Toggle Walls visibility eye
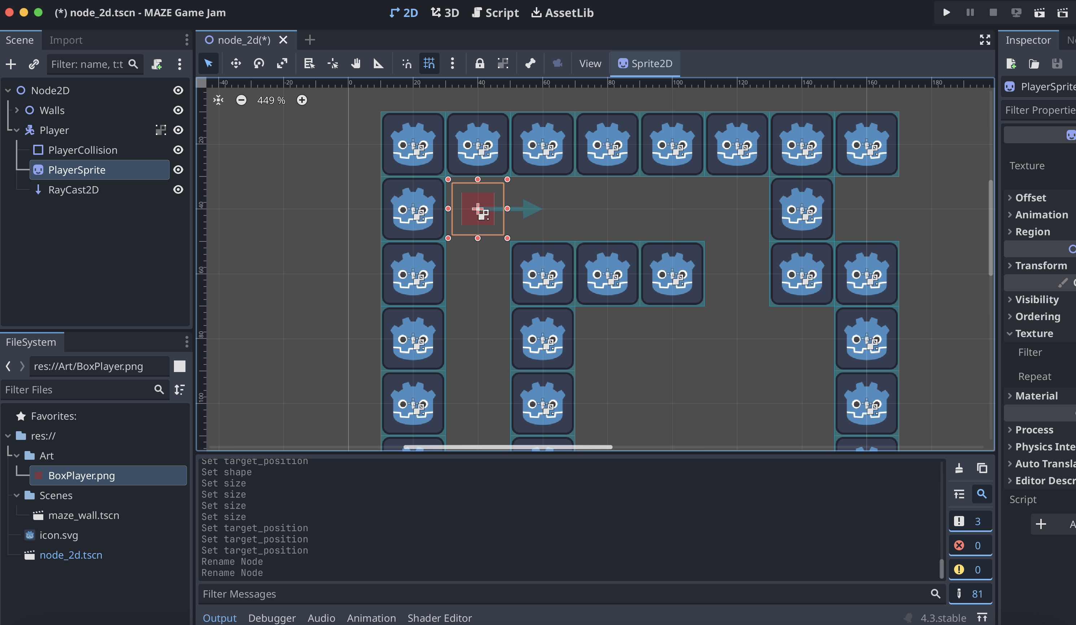 click(x=178, y=110)
